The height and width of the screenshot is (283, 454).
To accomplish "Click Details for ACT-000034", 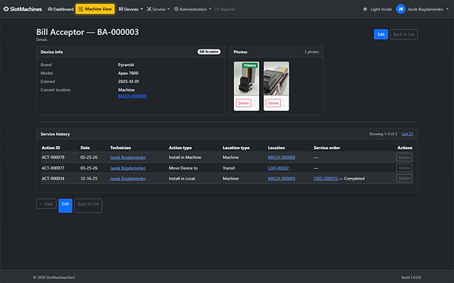I will (404, 179).
